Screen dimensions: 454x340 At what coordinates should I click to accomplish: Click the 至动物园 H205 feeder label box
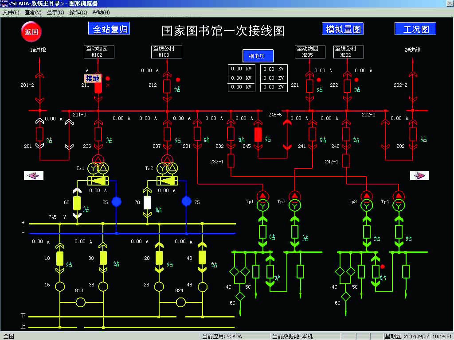pos(310,52)
